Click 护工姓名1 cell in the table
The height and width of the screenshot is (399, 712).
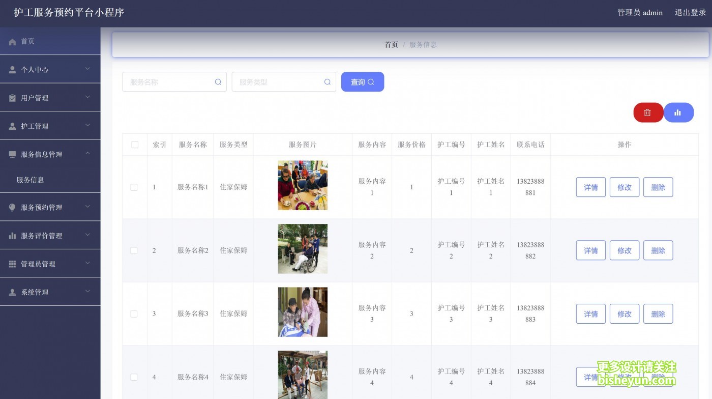click(x=491, y=187)
